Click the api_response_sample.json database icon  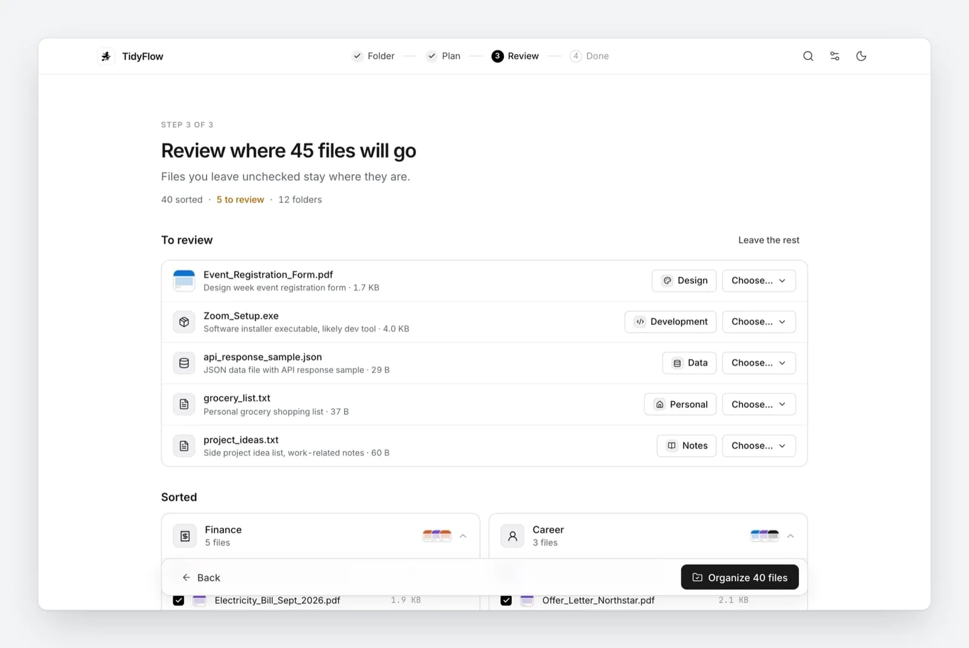(x=184, y=363)
